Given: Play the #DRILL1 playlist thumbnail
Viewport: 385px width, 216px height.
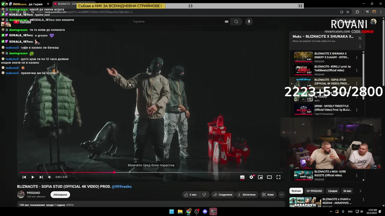Looking at the screenshot, I should pyautogui.click(x=303, y=70).
